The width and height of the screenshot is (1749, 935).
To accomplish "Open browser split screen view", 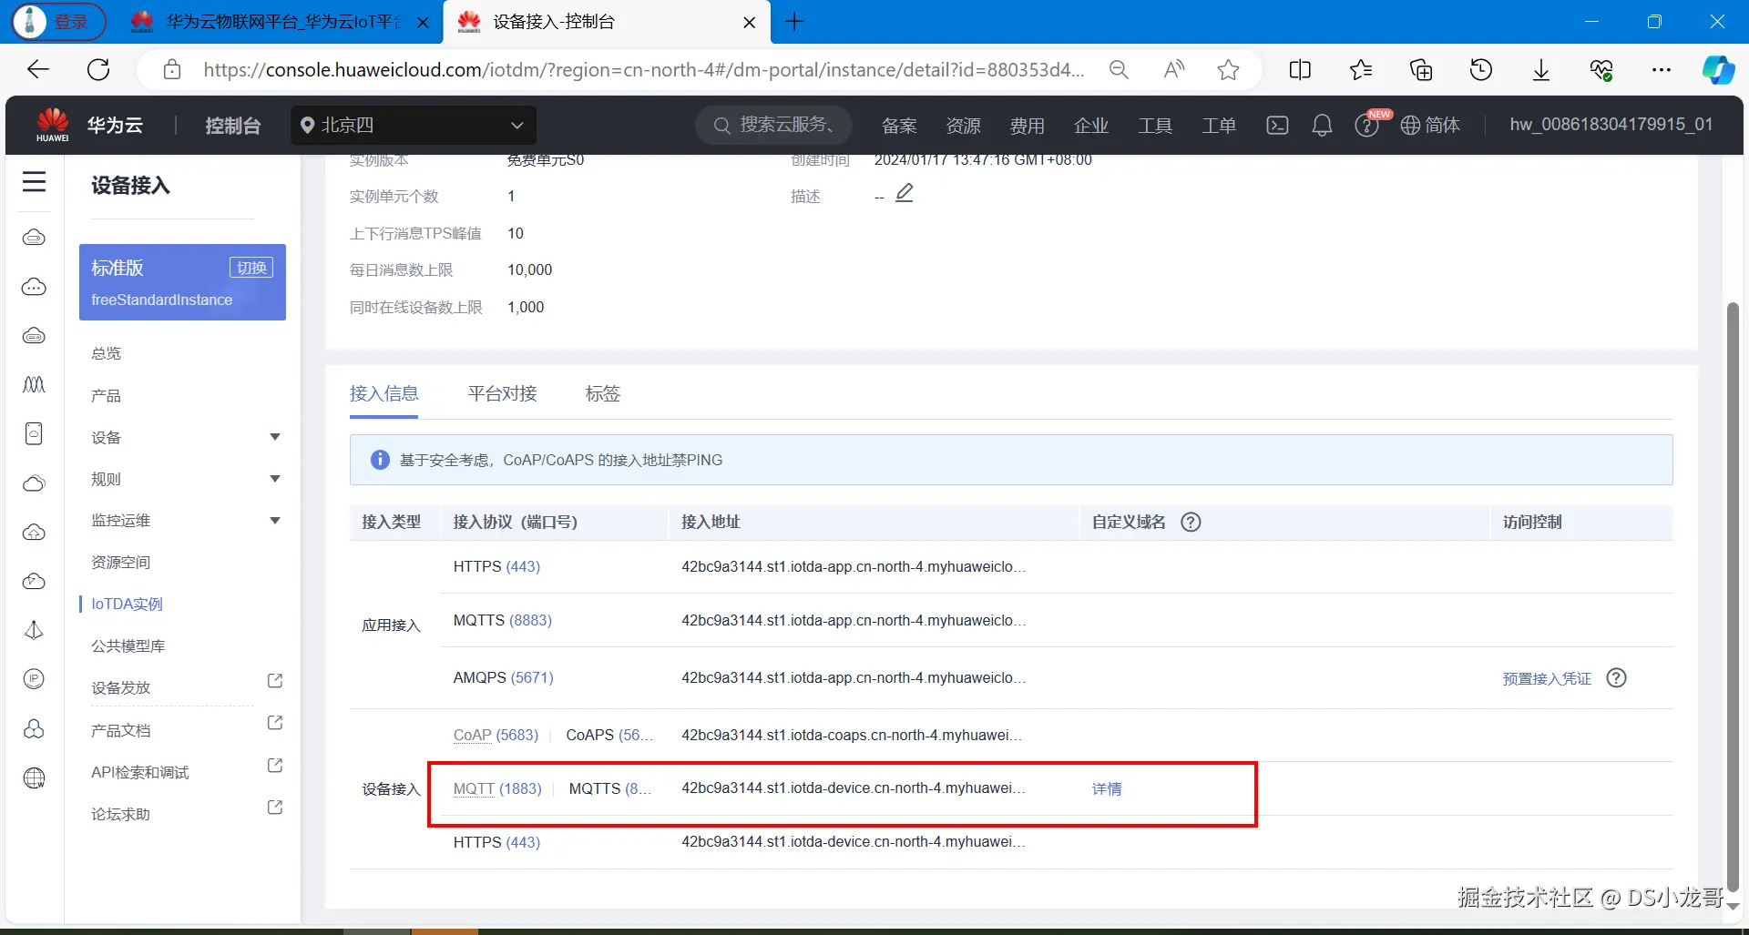I will coord(1300,69).
